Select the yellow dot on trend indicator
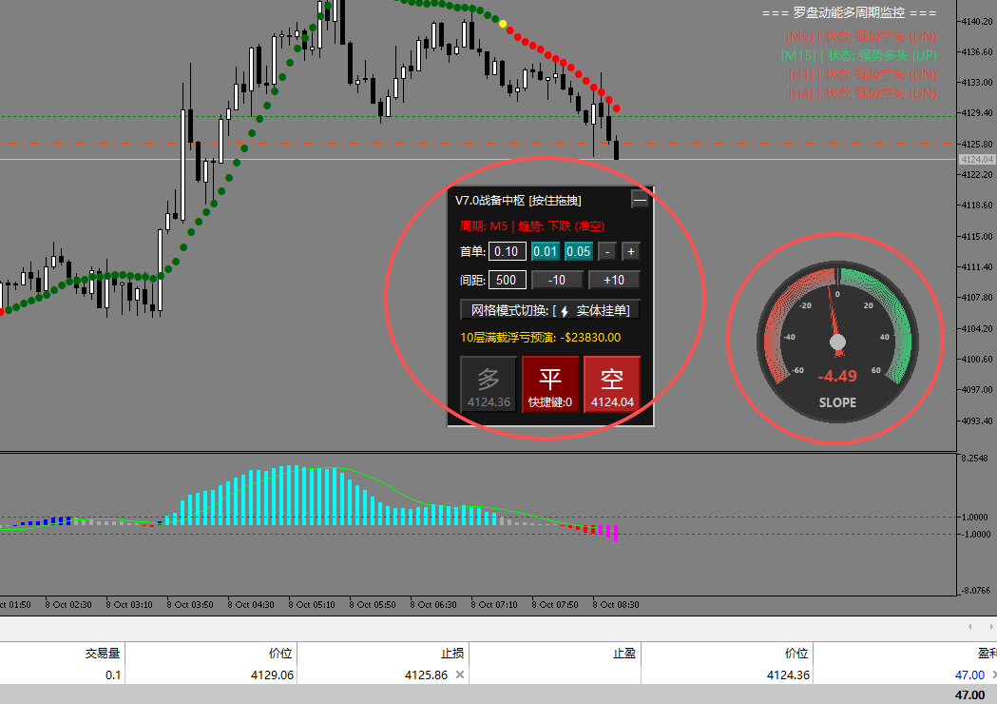Viewport: 997px width, 704px height. tap(503, 24)
